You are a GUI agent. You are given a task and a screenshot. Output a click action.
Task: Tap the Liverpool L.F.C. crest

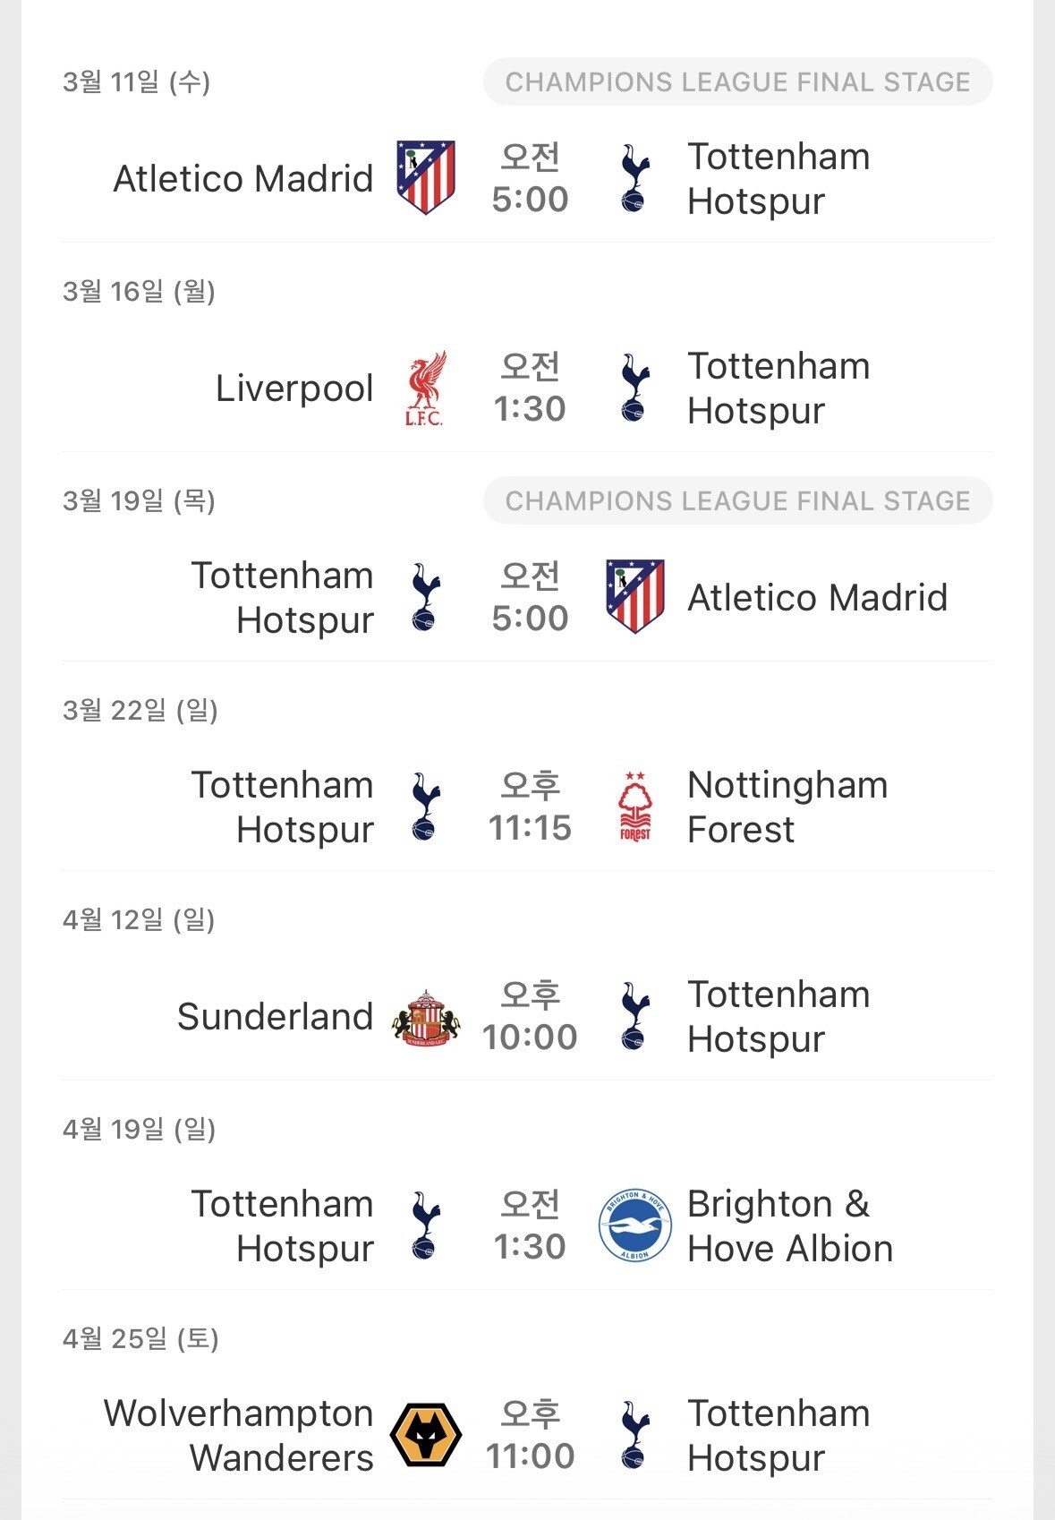[425, 389]
